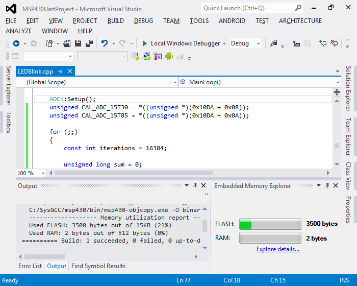Open the BUILD menu
This screenshot has width=357, height=286.
116,21
